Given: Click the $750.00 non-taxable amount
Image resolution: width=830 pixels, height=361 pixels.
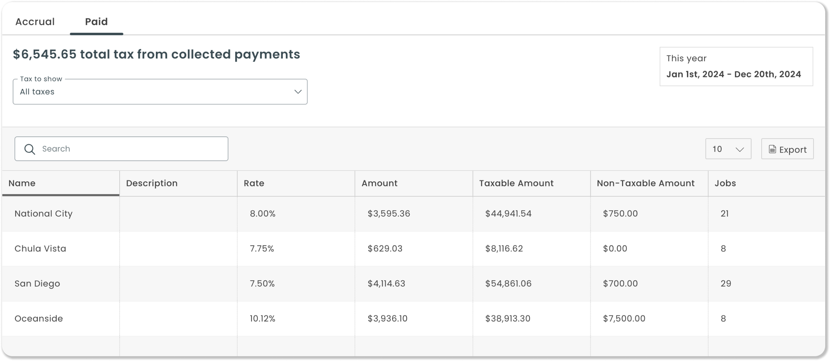Looking at the screenshot, I should click(620, 214).
